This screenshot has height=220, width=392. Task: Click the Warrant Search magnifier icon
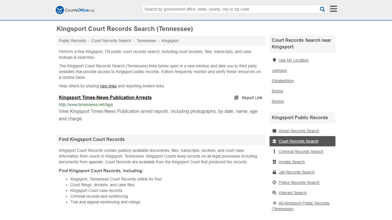pyautogui.click(x=274, y=193)
